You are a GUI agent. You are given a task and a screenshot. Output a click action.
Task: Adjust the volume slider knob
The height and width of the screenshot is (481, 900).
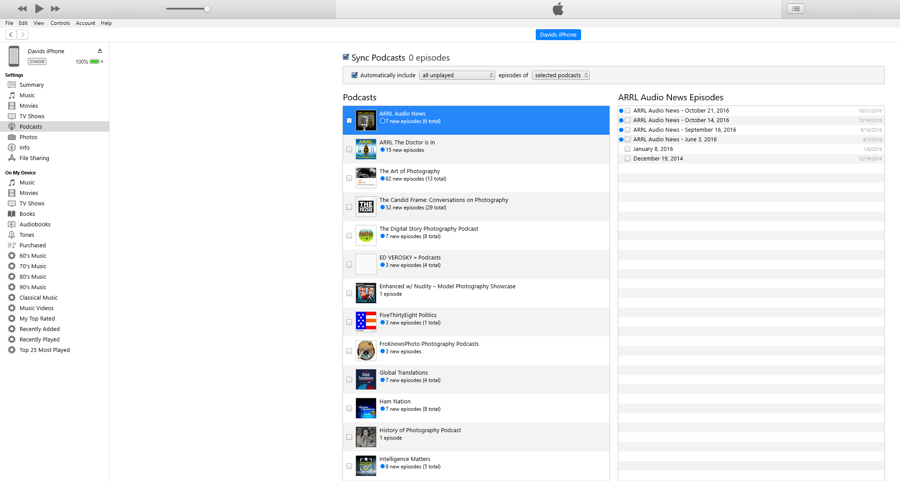click(x=207, y=9)
